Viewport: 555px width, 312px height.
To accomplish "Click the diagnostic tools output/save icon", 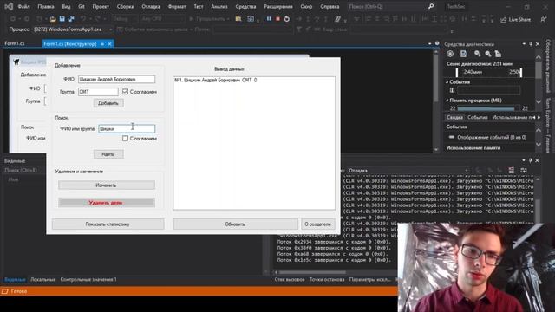I will tap(463, 54).
